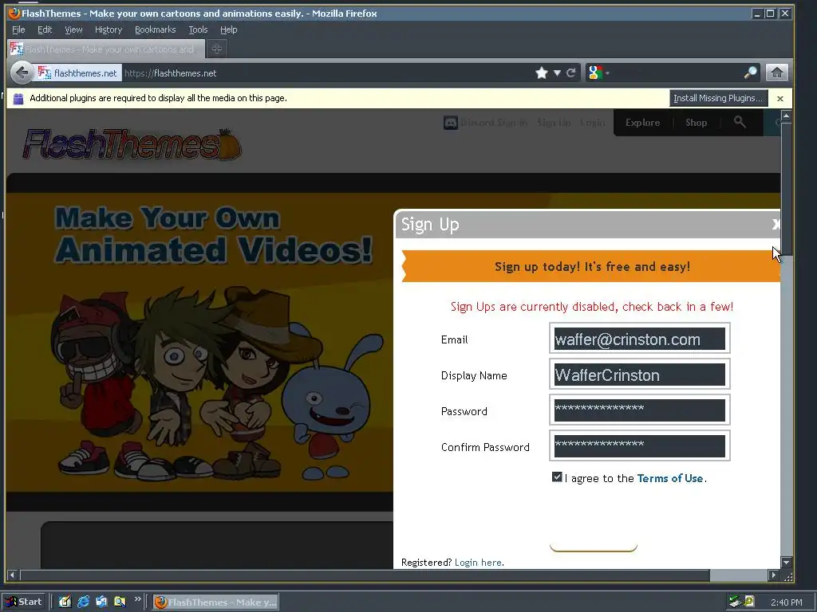The width and height of the screenshot is (817, 612).
Task: Click the Login here link
Action: coord(479,563)
